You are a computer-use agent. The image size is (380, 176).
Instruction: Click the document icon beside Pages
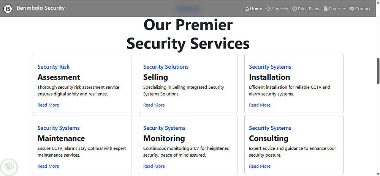(326, 9)
